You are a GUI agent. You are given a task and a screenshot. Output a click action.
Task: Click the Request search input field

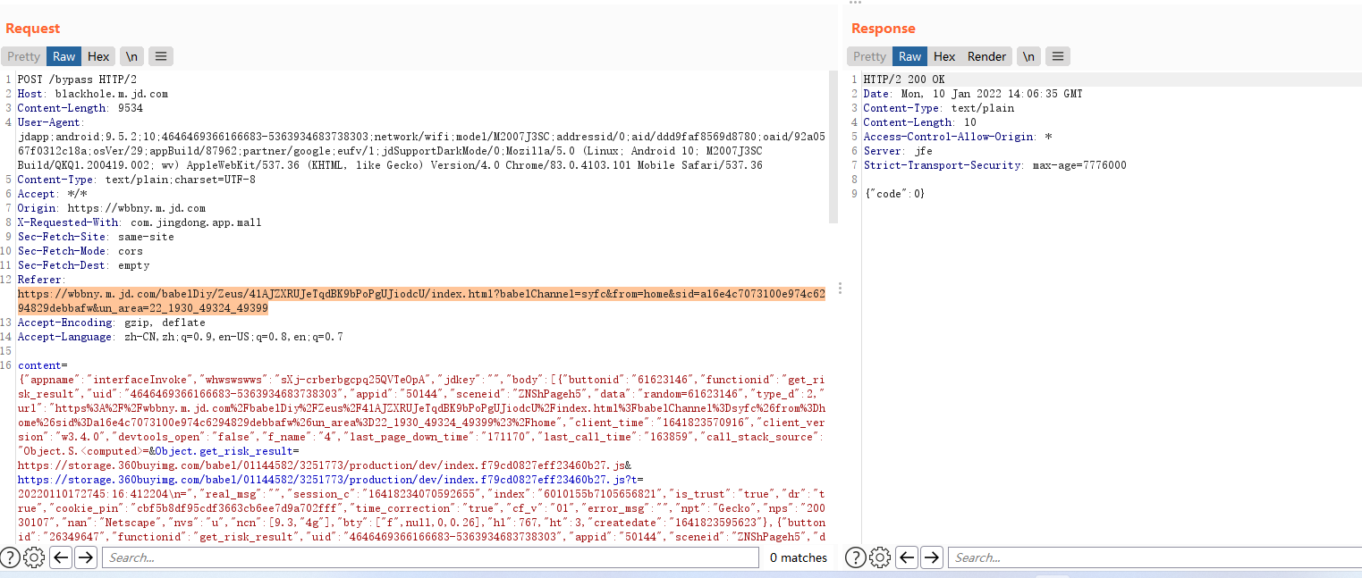[x=429, y=557]
